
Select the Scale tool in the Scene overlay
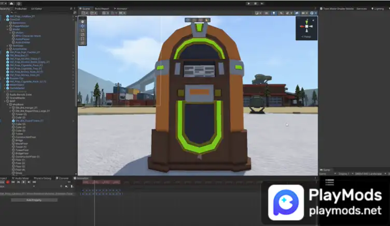pyautogui.click(x=82, y=35)
